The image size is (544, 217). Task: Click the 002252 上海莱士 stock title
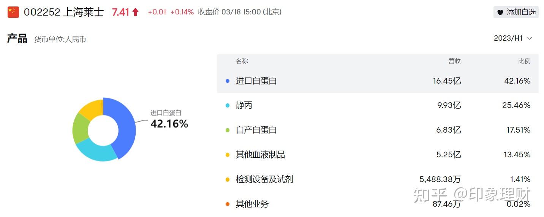[63, 12]
